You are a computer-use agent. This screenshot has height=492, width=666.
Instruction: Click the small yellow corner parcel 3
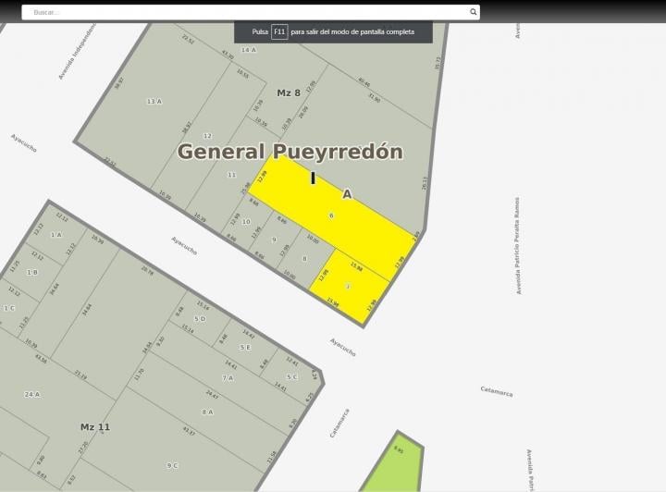coord(348,286)
